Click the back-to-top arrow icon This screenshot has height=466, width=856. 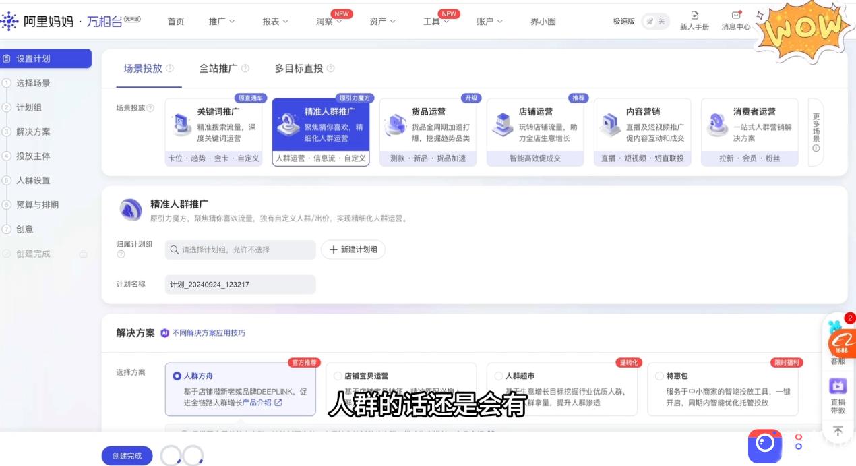point(838,432)
